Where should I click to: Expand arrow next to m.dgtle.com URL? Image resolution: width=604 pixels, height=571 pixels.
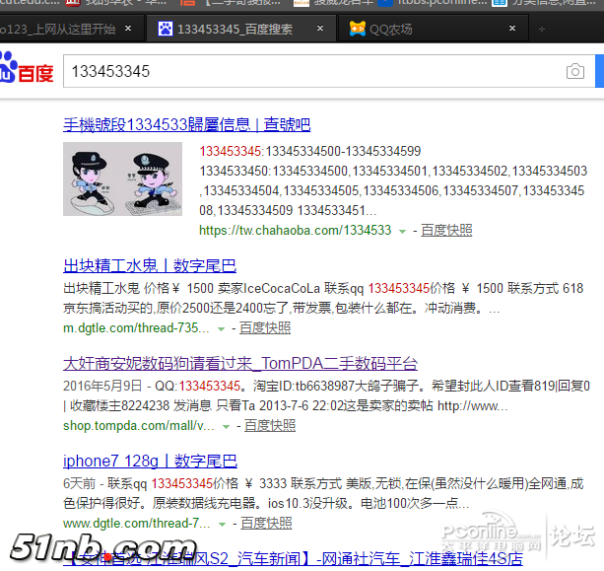tap(221, 328)
